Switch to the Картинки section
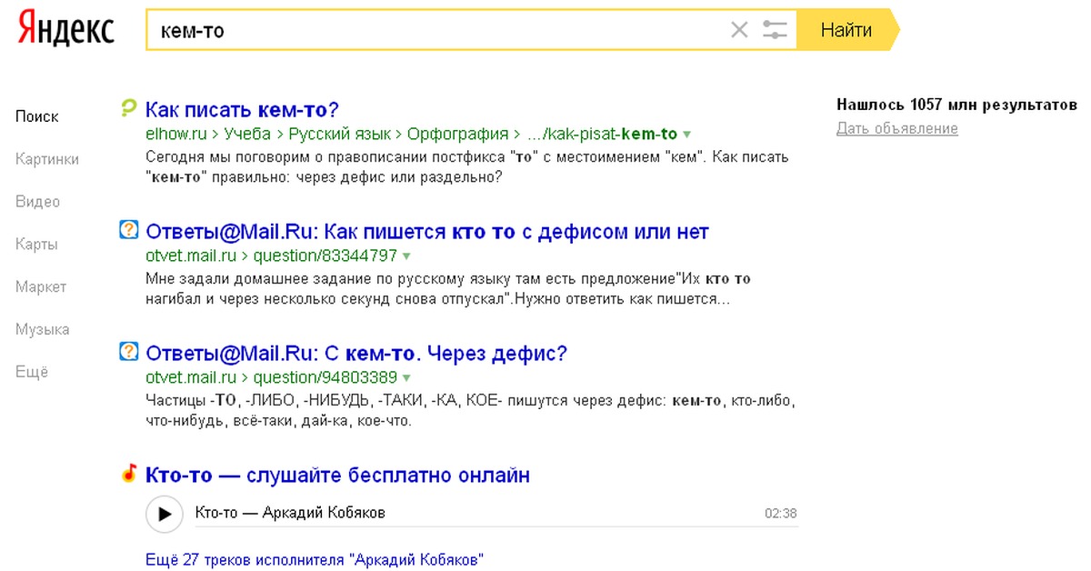 click(x=48, y=159)
